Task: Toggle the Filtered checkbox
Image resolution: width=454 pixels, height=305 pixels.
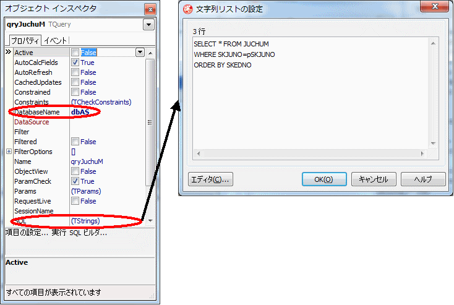Action: click(75, 141)
